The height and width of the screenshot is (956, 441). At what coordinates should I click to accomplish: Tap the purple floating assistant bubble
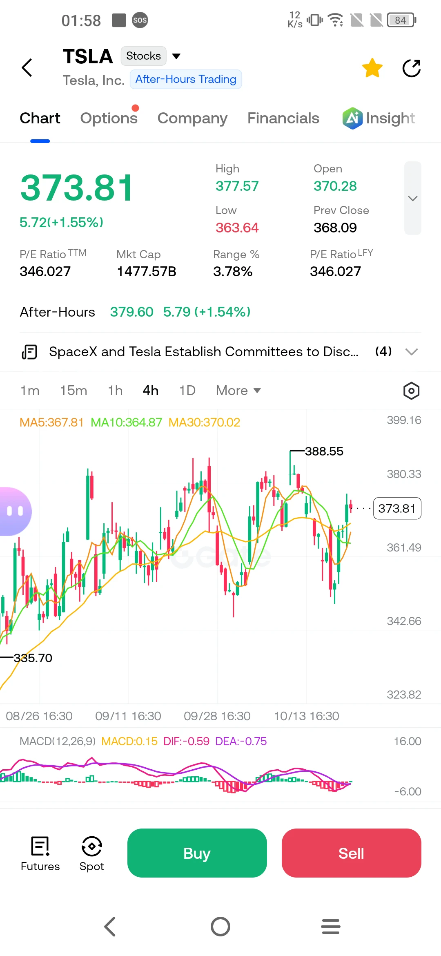[16, 511]
